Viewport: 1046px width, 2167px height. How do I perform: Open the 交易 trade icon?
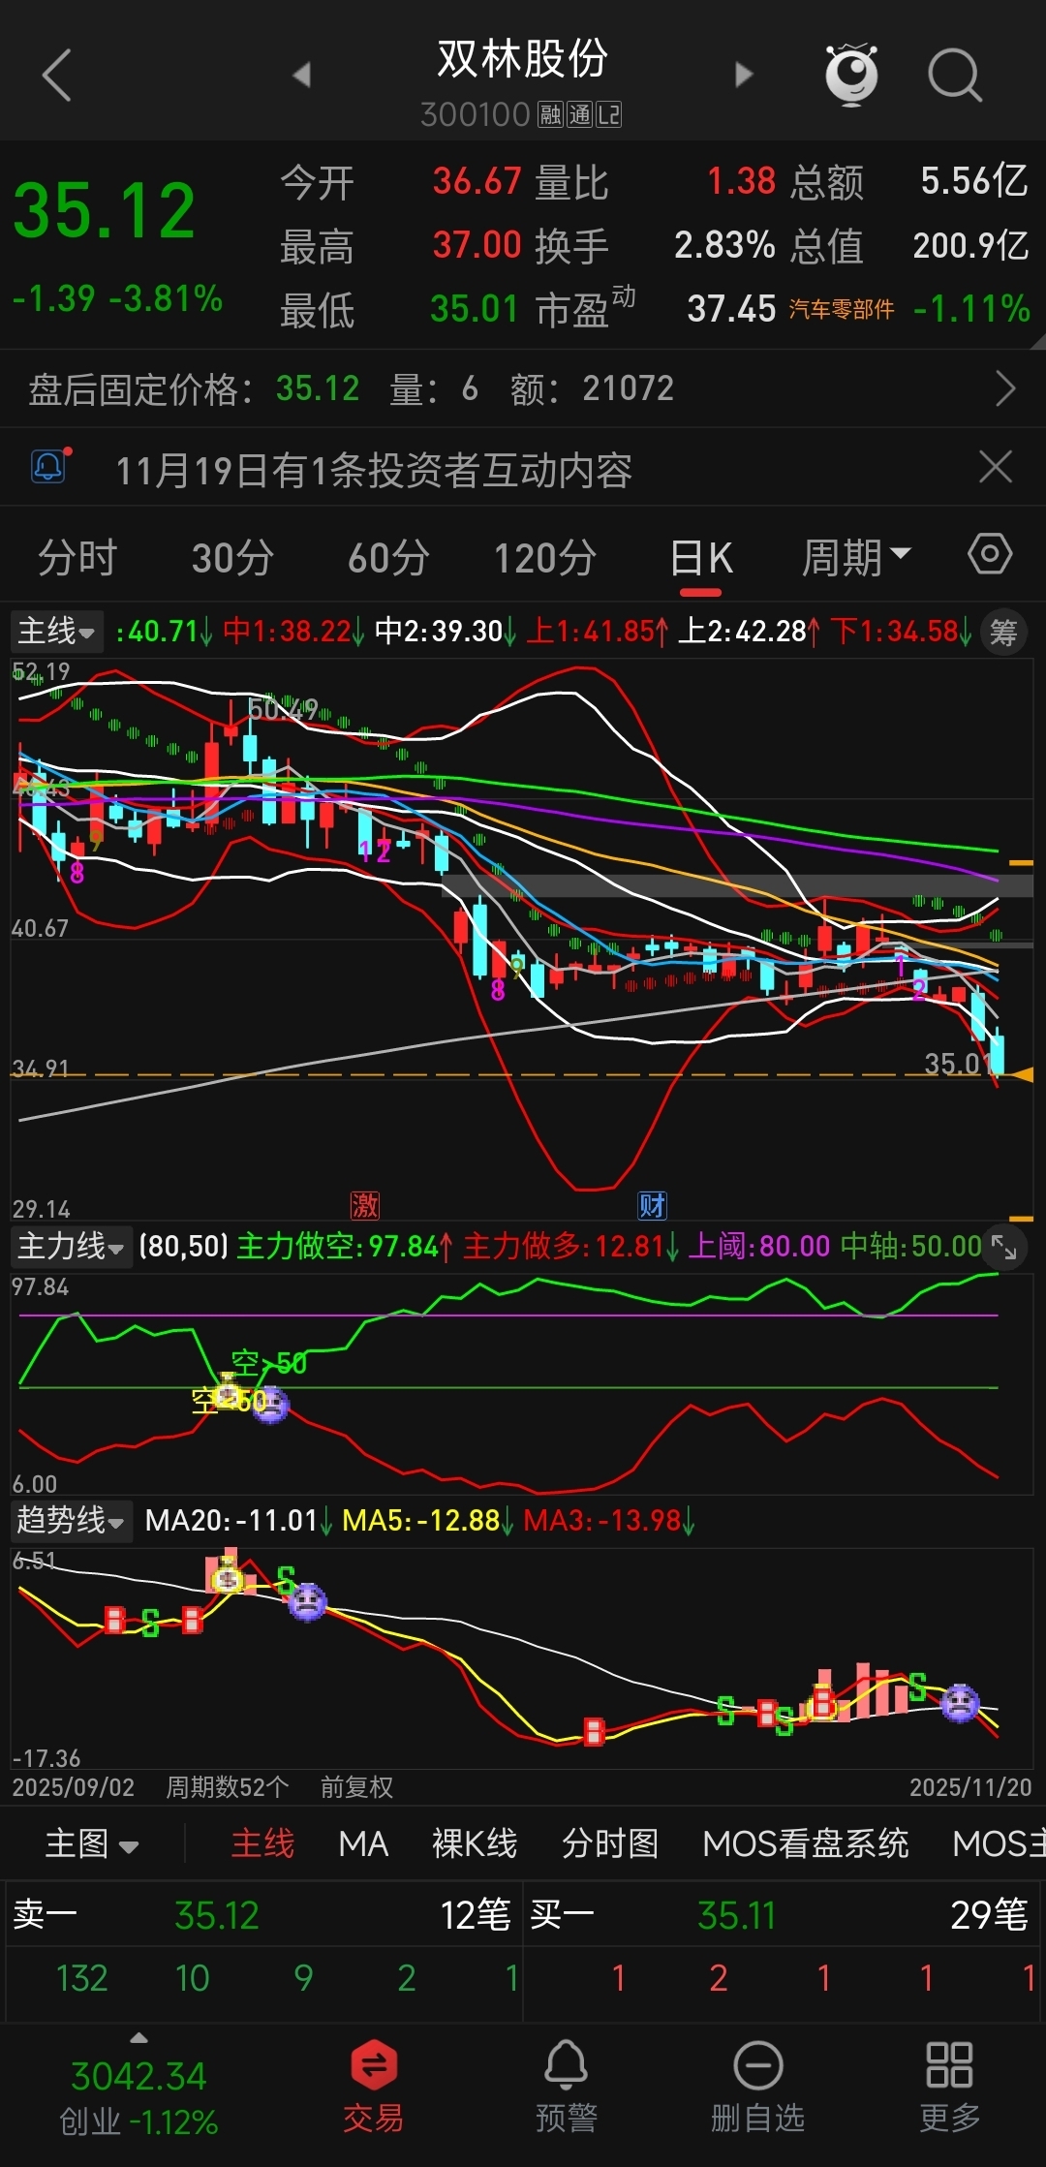click(x=374, y=2087)
